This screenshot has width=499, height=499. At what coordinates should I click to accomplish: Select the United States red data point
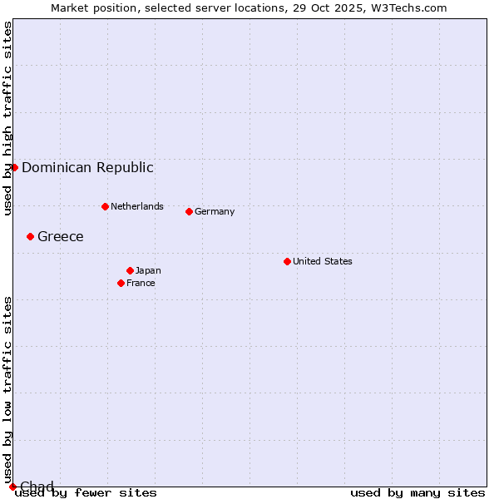coord(287,261)
